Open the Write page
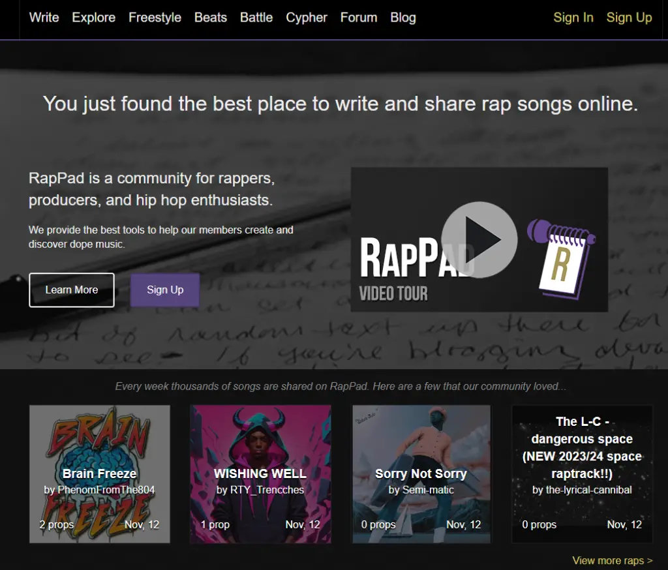Viewport: 668px width, 570px height. coord(43,18)
